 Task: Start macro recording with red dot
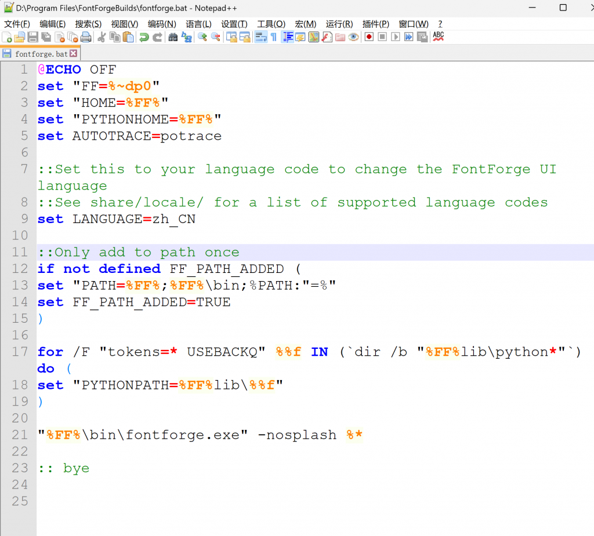click(369, 37)
